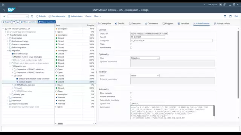The height and width of the screenshot is (135, 241).
Task: Switch to Execution mode
Action: 57,16
